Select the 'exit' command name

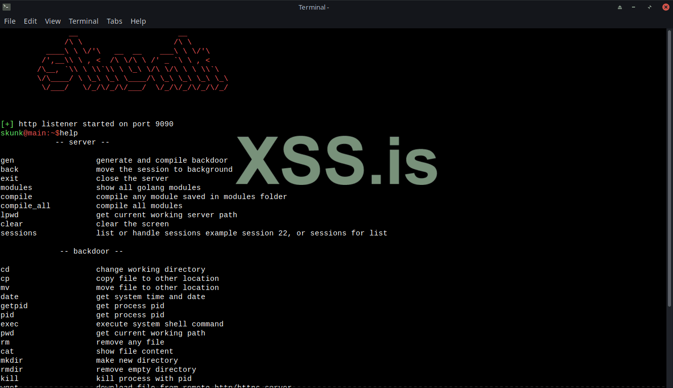(10, 179)
